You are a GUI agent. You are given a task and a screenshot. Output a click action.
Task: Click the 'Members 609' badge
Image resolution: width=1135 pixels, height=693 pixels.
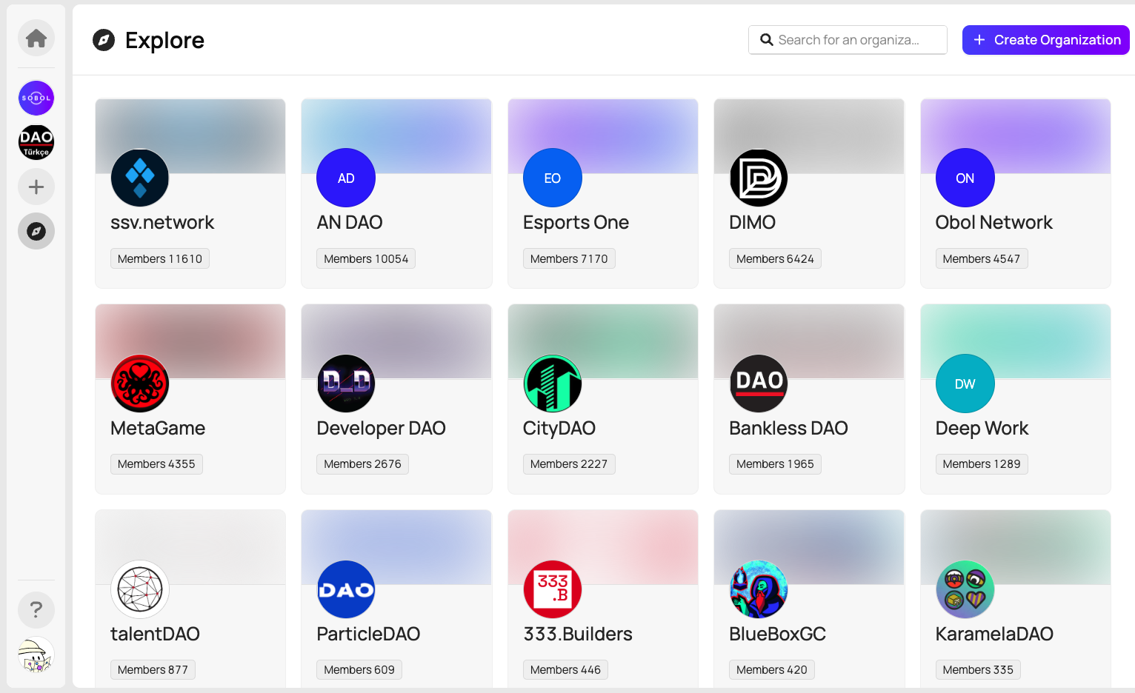[x=359, y=670]
